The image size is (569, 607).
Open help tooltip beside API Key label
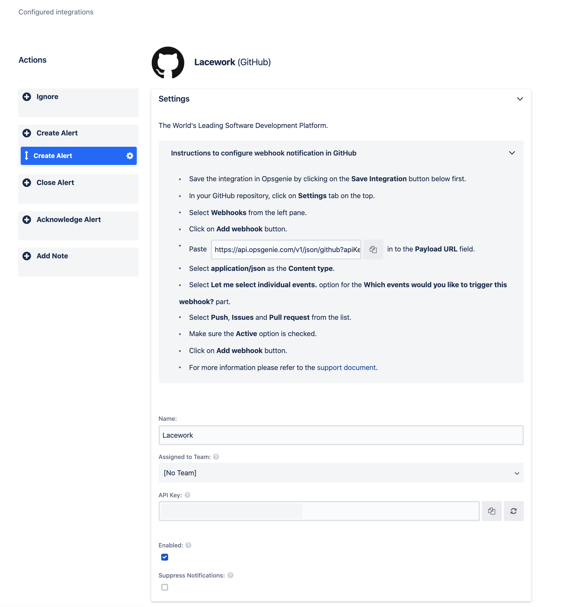(x=187, y=495)
